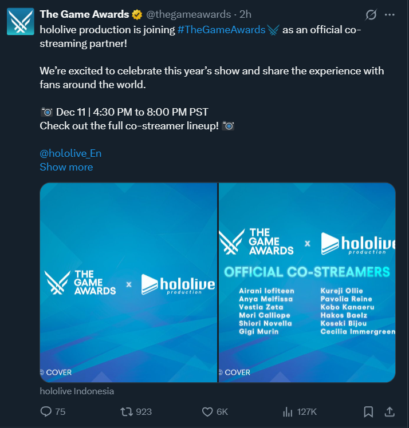Viewport: 409px width, 428px height.
Task: Like the tweet with the heart icon
Action: click(207, 411)
